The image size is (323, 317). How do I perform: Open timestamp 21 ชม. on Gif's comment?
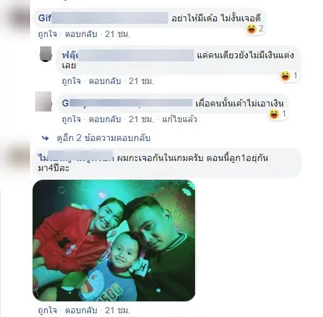tap(117, 34)
